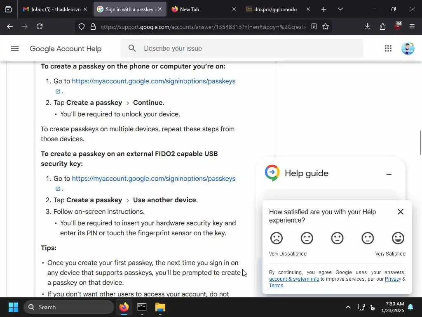Show hidden system tray icons
422x317 pixels.
click(x=348, y=307)
